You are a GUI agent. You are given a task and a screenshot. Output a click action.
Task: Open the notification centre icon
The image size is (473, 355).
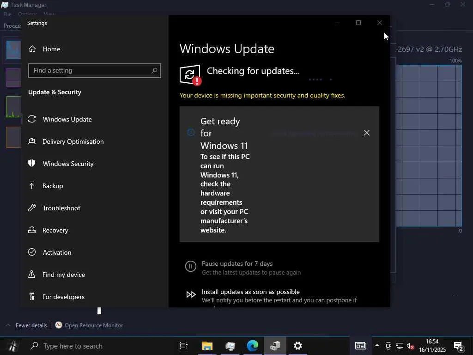click(x=458, y=346)
